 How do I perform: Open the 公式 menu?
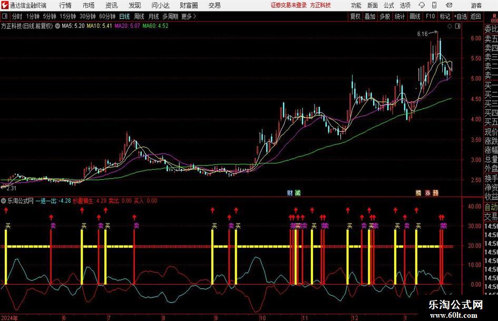tap(389, 5)
